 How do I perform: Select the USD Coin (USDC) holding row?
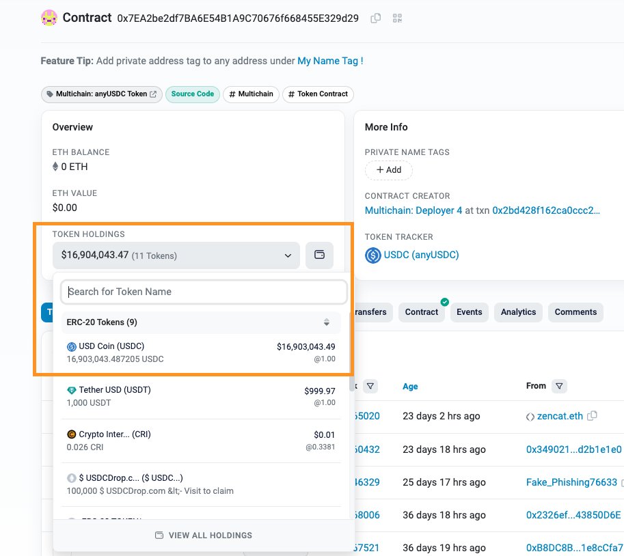point(201,352)
